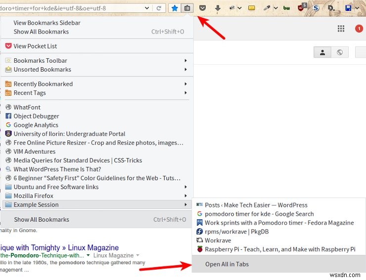Viewport: 366px width, 280px height.
Task: Expand the Recent Tags submenu
Action: tap(97, 93)
